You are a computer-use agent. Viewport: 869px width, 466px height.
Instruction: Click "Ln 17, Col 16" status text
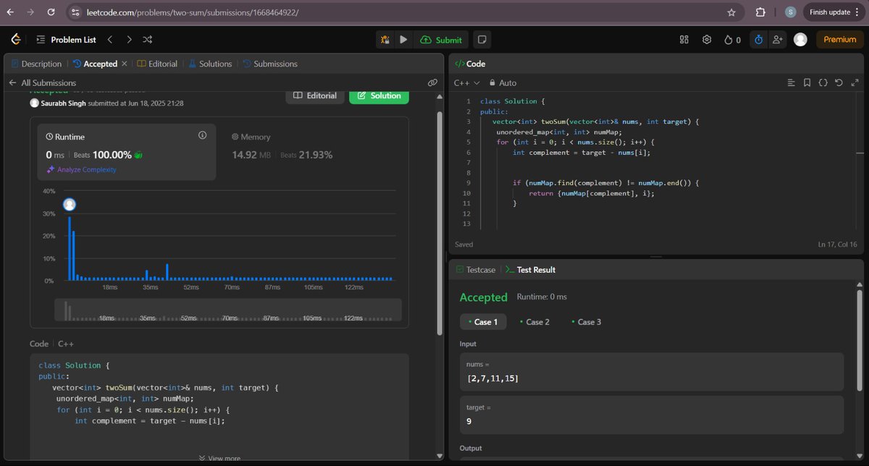tap(836, 245)
